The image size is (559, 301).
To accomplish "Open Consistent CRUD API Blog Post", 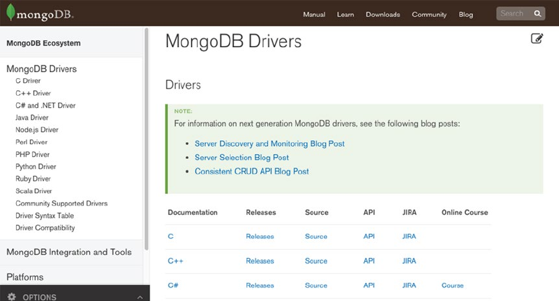I will pos(252,172).
